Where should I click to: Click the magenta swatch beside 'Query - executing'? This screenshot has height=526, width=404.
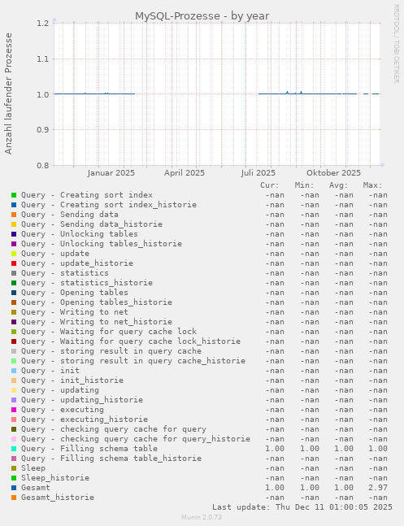pos(14,410)
